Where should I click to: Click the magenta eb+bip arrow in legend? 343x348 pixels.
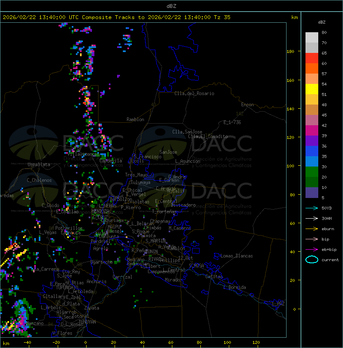click(312, 250)
